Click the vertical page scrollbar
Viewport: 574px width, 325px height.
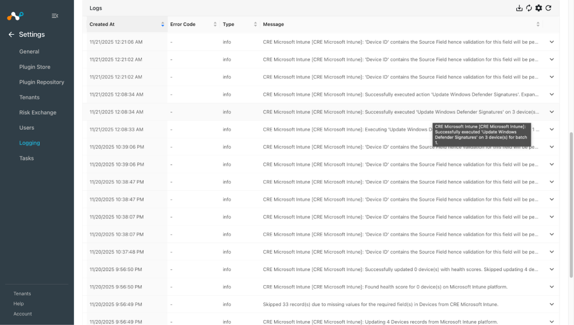pyautogui.click(x=571, y=205)
